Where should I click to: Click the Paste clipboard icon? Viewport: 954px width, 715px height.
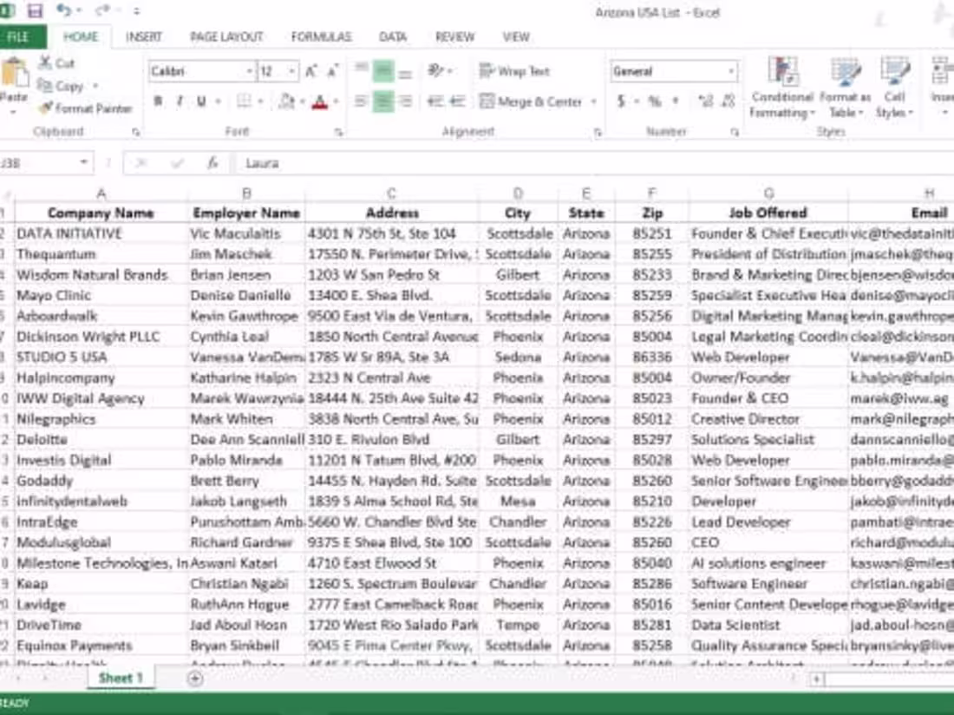(14, 73)
